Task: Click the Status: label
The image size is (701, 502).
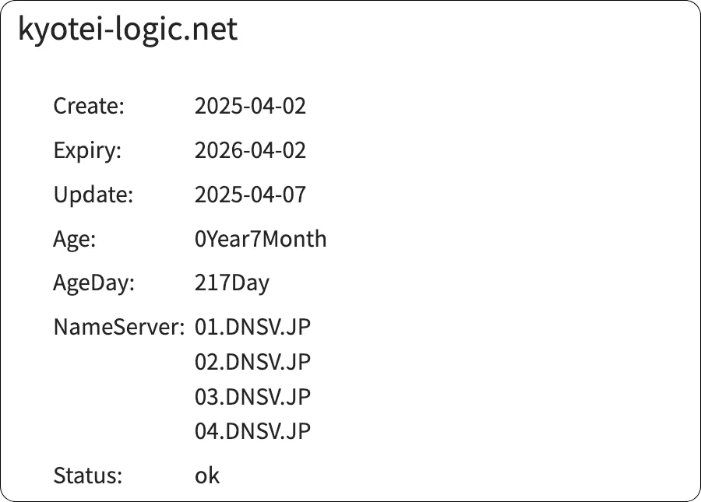Action: click(88, 476)
